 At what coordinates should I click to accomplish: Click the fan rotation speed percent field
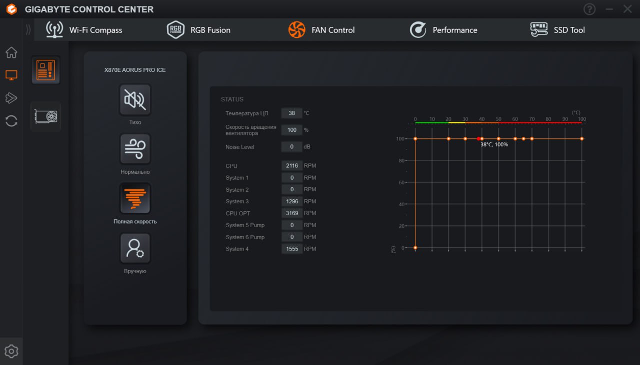pos(292,130)
